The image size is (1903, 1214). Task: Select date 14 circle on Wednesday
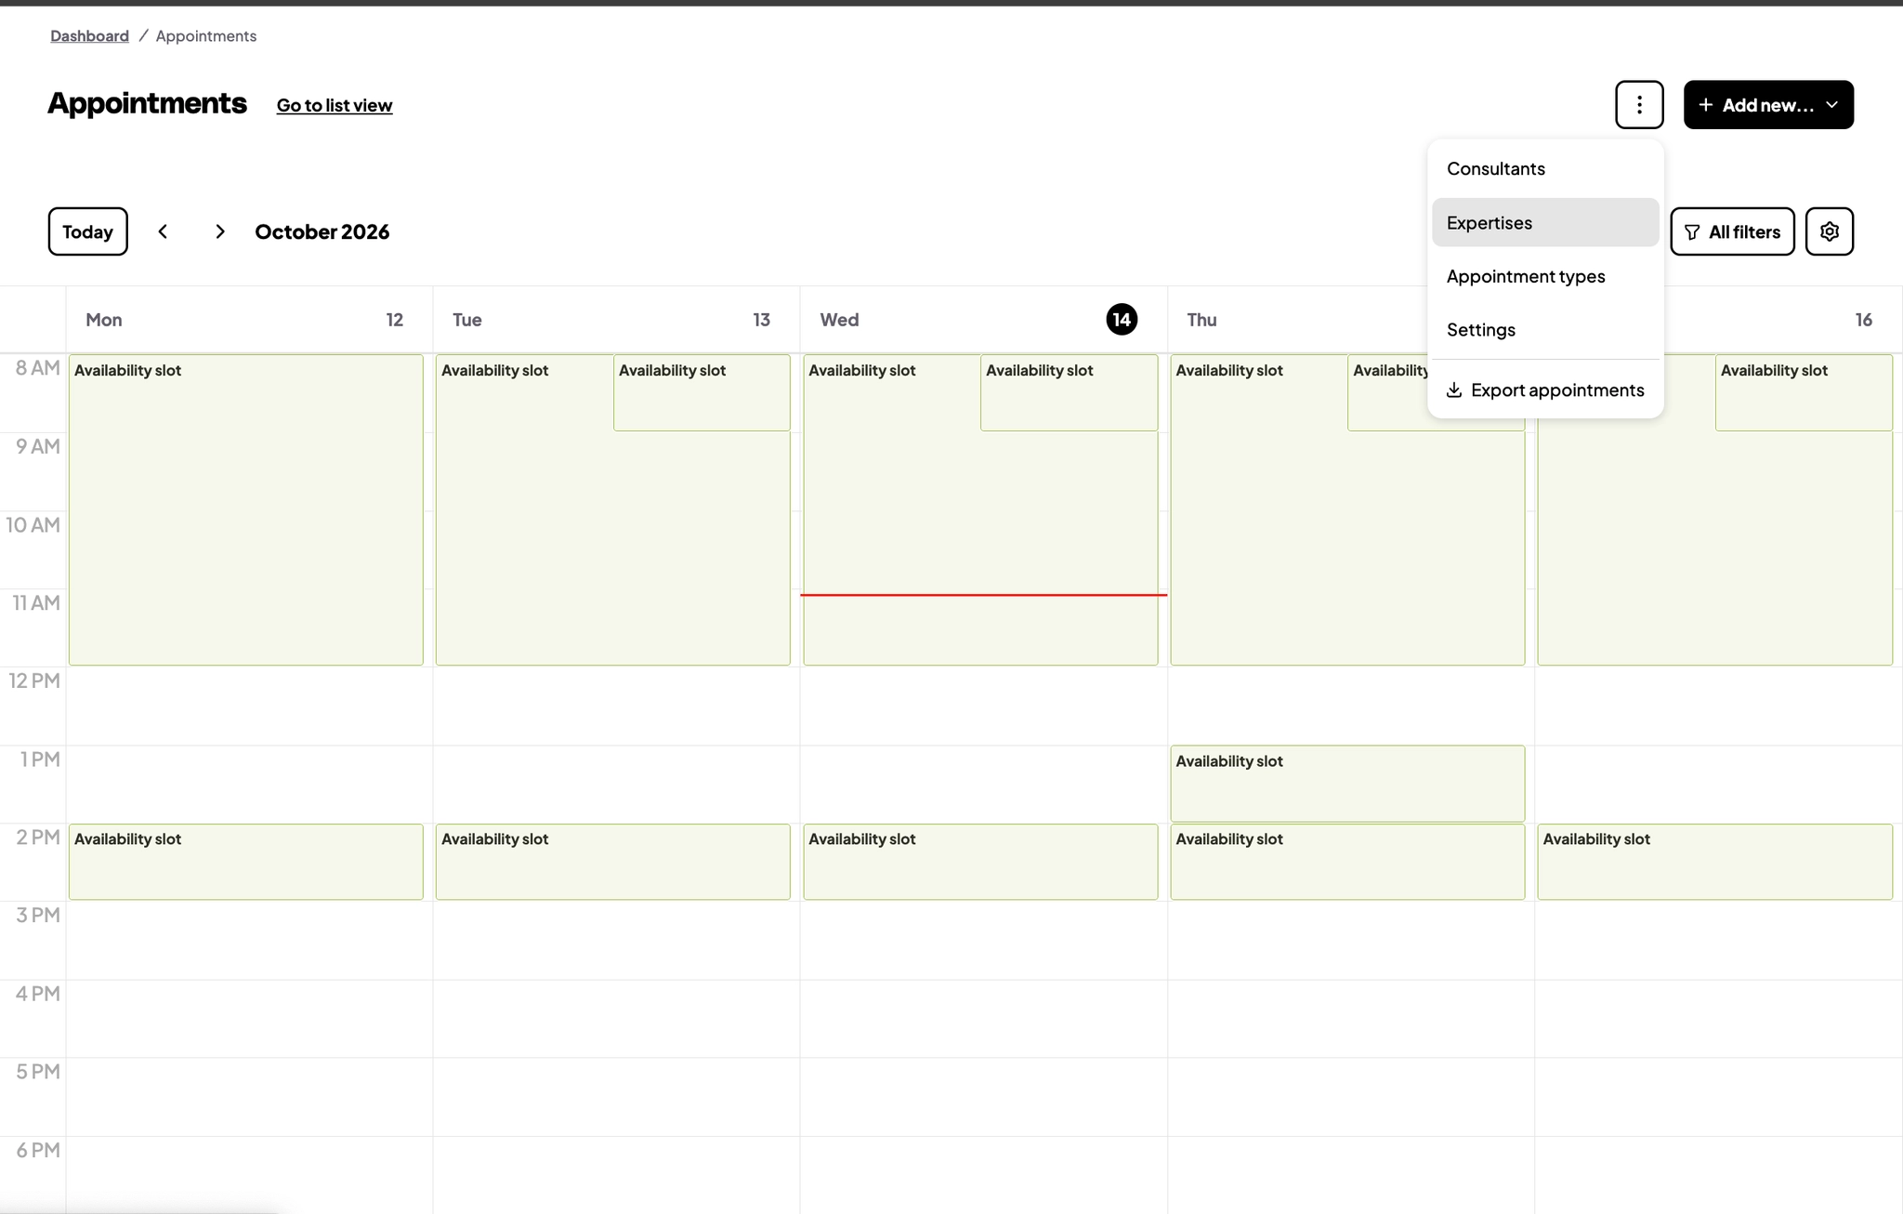(x=1122, y=320)
